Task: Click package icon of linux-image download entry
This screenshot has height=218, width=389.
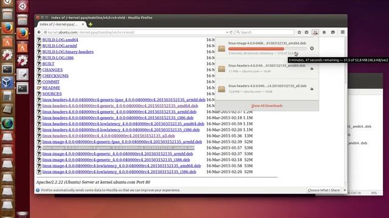Action: click(x=221, y=48)
